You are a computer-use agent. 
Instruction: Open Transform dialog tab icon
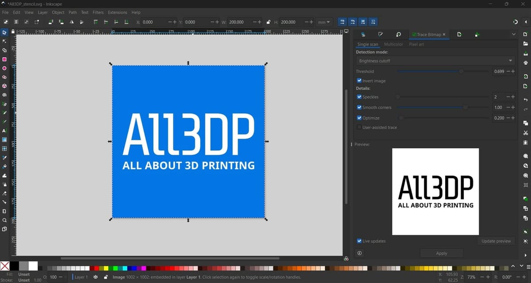398,34
